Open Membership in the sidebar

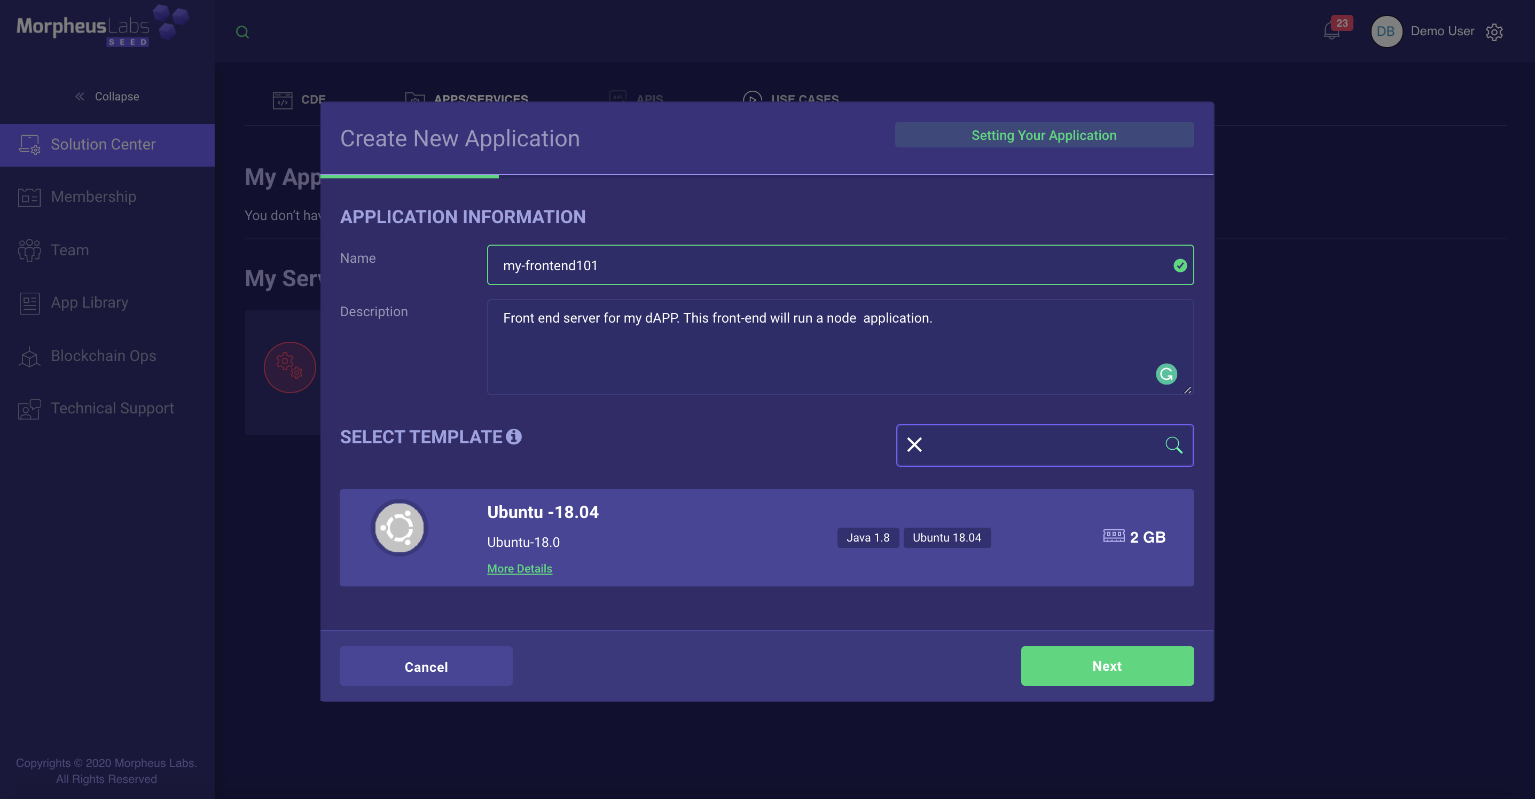[x=93, y=197]
